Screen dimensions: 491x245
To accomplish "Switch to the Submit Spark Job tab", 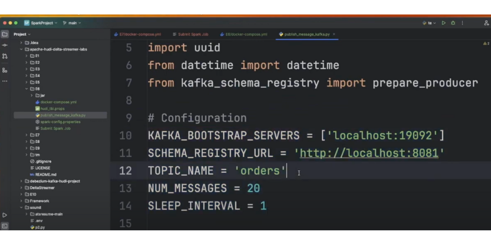I will tap(190, 34).
